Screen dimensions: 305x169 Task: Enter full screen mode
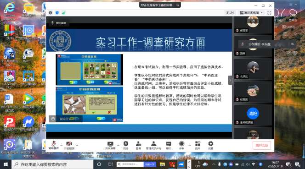tap(269, 13)
